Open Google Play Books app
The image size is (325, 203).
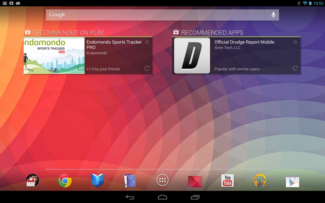pos(97,180)
